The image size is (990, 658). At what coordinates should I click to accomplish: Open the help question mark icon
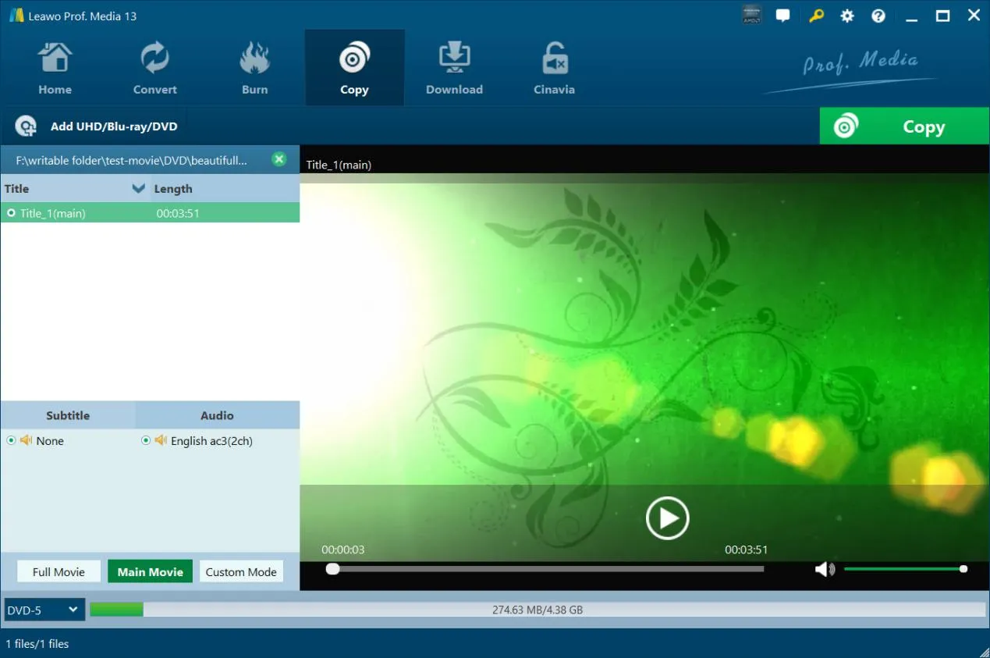[878, 16]
